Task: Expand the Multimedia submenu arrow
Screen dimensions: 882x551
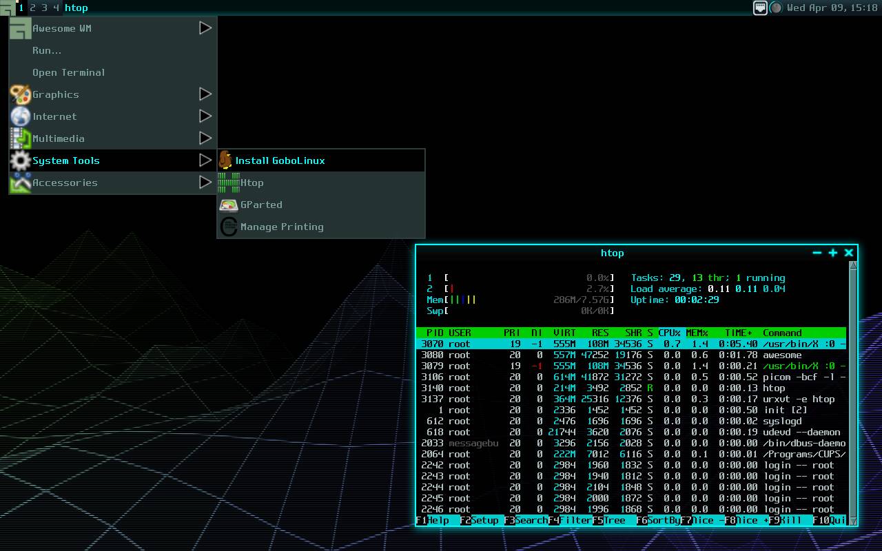Action: pos(205,138)
